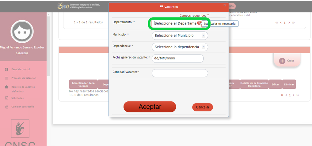
Task: Go to Solicitudes in the sidebar
Action: 17,98
